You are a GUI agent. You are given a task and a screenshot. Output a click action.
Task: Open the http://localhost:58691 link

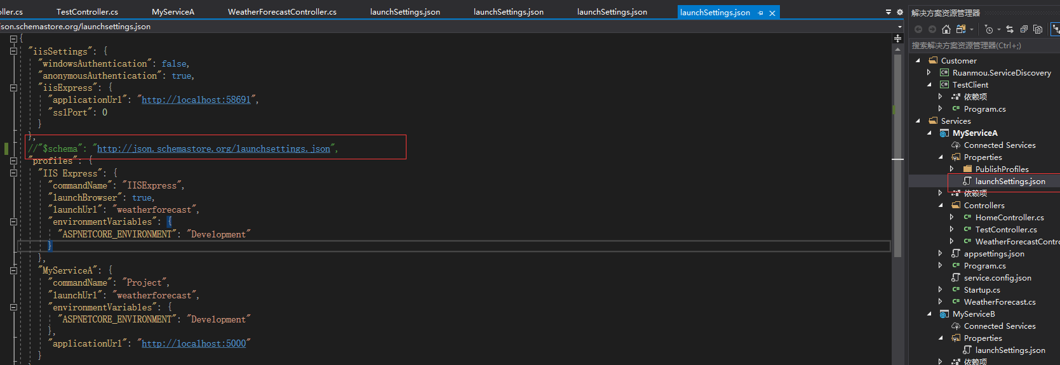click(196, 100)
